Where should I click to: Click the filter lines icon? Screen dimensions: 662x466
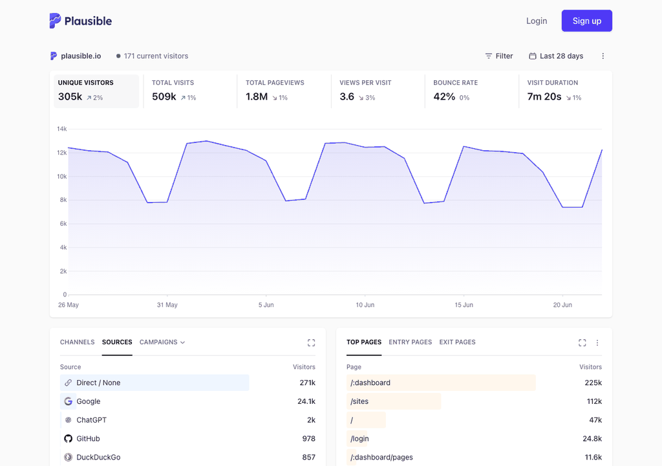click(x=489, y=56)
